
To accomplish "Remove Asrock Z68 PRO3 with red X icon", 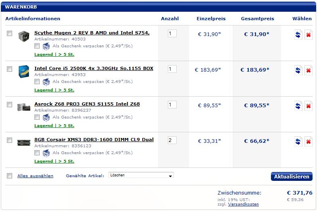I will point(309,106).
